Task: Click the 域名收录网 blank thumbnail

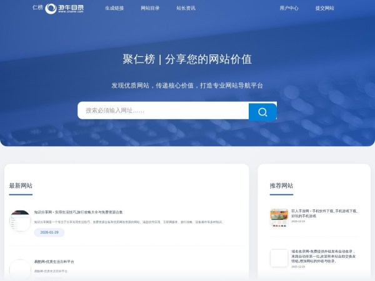Action: (279, 258)
